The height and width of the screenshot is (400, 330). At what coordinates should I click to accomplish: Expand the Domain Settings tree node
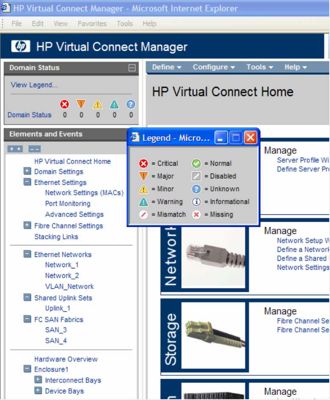click(x=27, y=171)
